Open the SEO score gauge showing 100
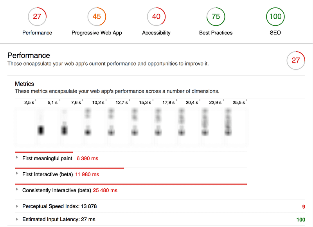This screenshot has width=313, height=227. 275,16
